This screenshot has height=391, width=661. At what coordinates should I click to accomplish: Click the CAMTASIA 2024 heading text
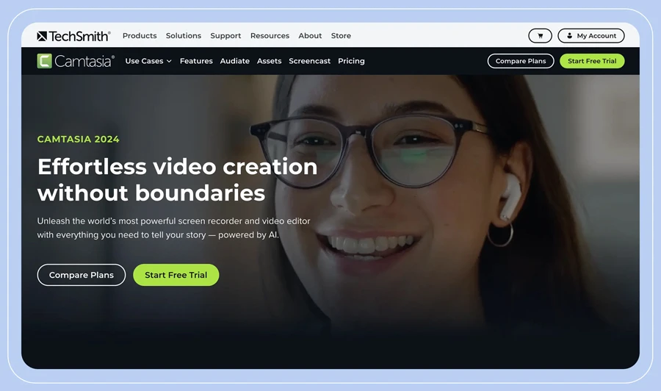(79, 139)
